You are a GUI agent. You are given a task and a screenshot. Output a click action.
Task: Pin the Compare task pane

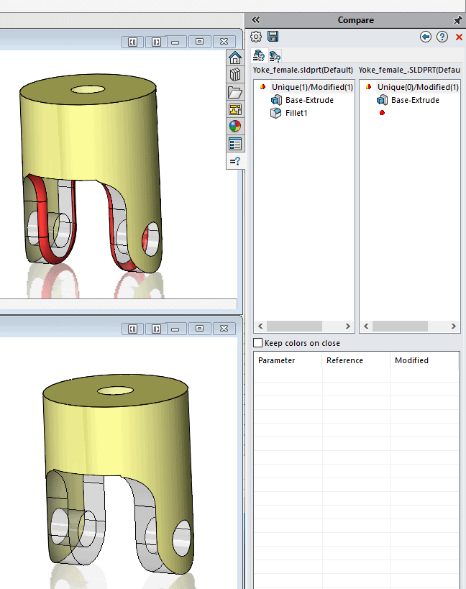tap(457, 20)
